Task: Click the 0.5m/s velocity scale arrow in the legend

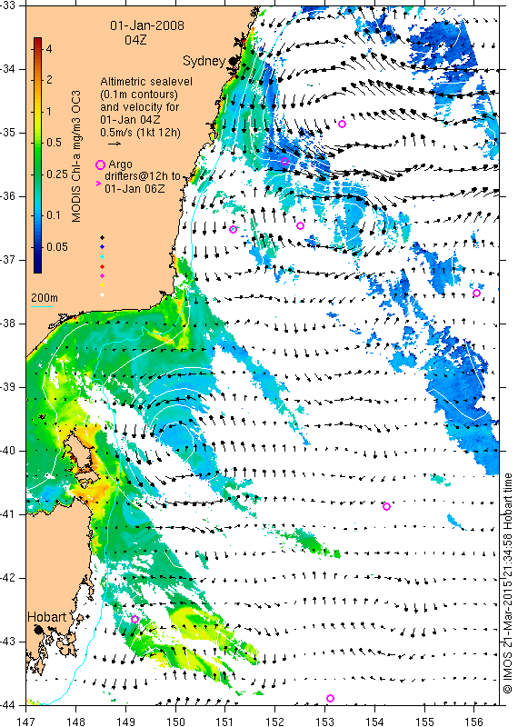Action: pyautogui.click(x=115, y=144)
